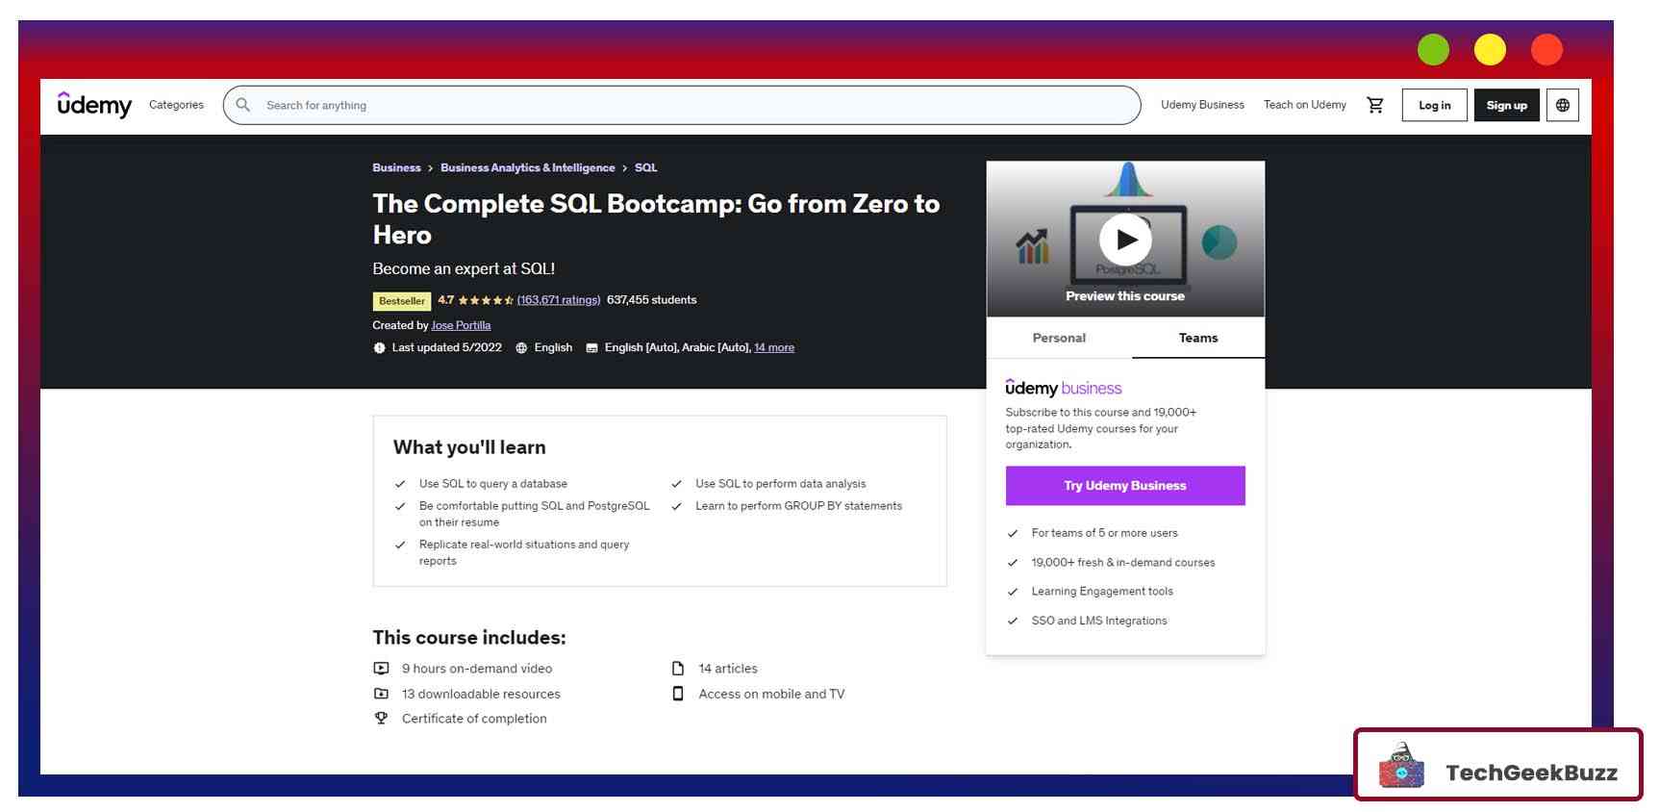Click the yellow circle in window corner

tap(1489, 49)
